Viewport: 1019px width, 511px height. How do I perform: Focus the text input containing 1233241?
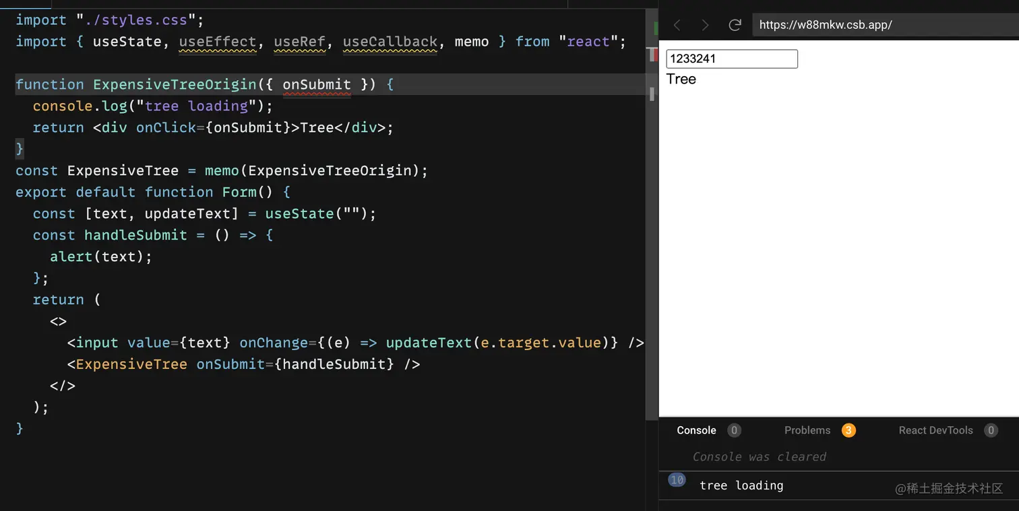point(732,59)
